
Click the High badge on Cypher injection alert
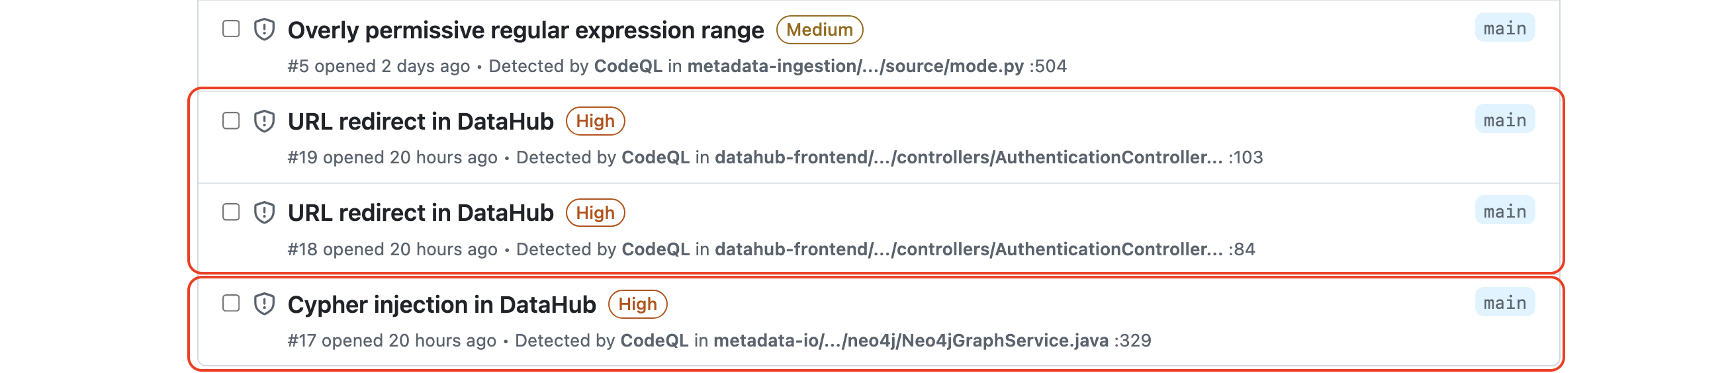[x=637, y=305]
